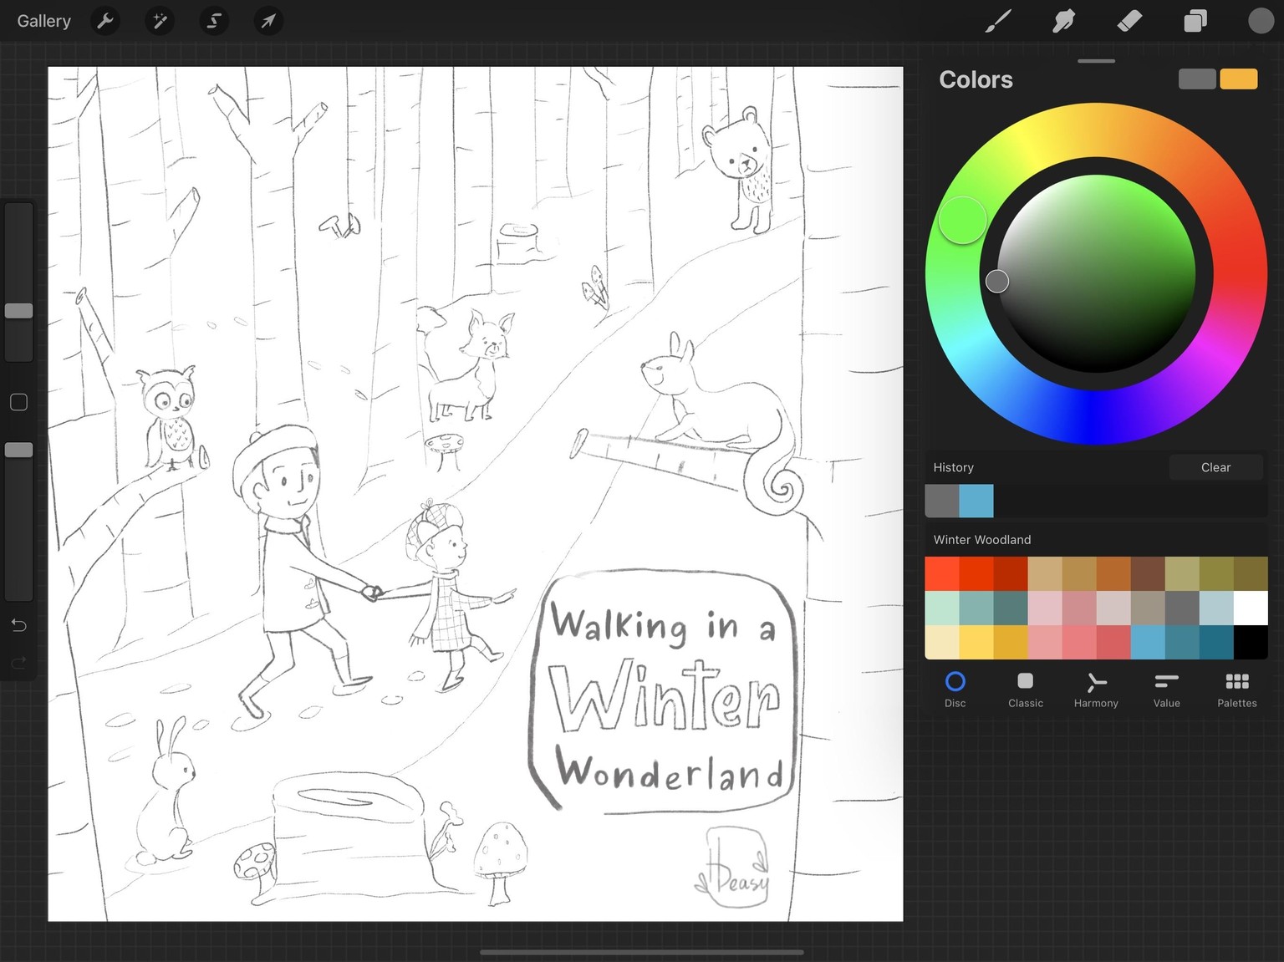Pick the gray history swatch
Image resolution: width=1284 pixels, height=962 pixels.
tap(942, 501)
